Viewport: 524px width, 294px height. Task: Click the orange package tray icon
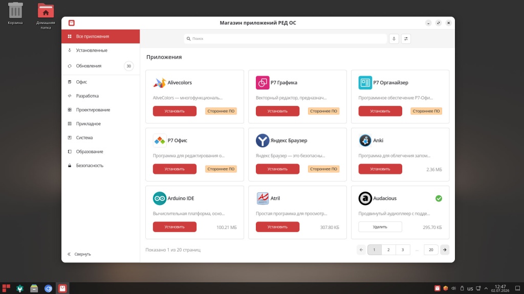[x=446, y=288]
